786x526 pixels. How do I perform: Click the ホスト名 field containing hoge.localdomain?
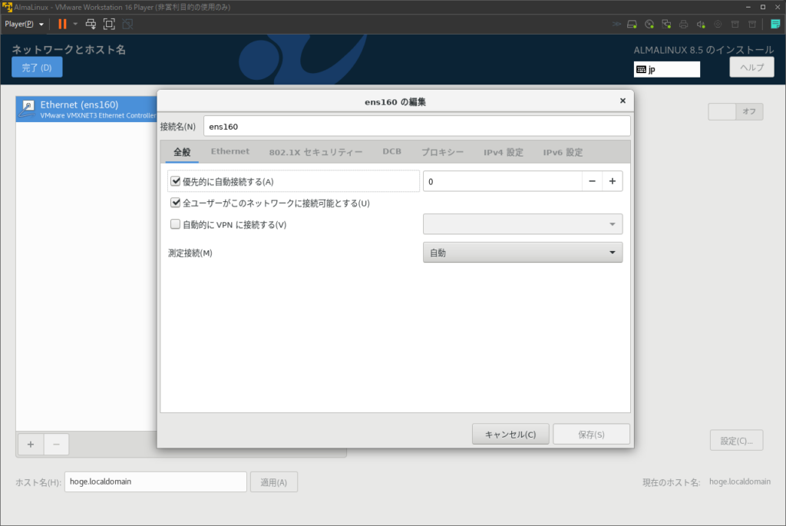[155, 481]
